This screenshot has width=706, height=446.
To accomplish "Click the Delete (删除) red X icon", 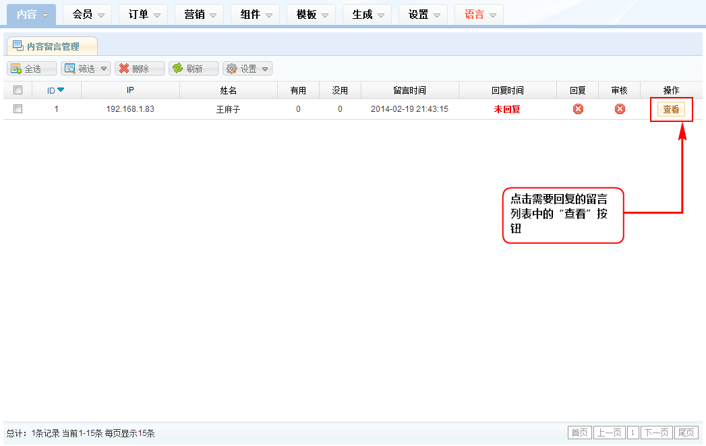I will tap(124, 69).
